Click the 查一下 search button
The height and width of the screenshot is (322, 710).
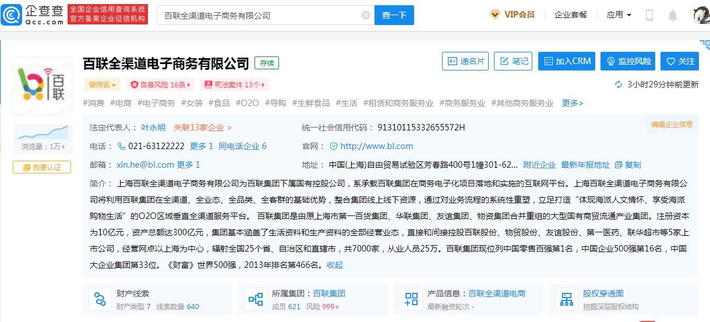pos(394,15)
